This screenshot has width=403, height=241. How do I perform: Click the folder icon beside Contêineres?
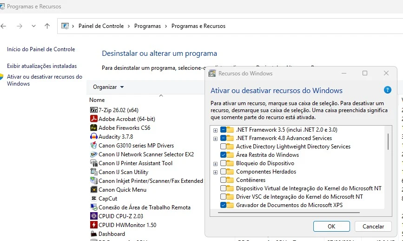point(230,180)
